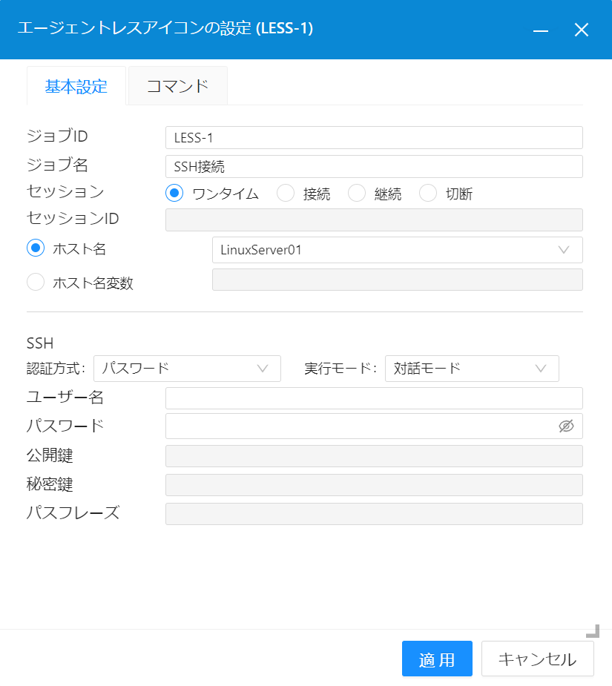Switch to the コマンド tab
The image size is (612, 686).
(x=177, y=85)
